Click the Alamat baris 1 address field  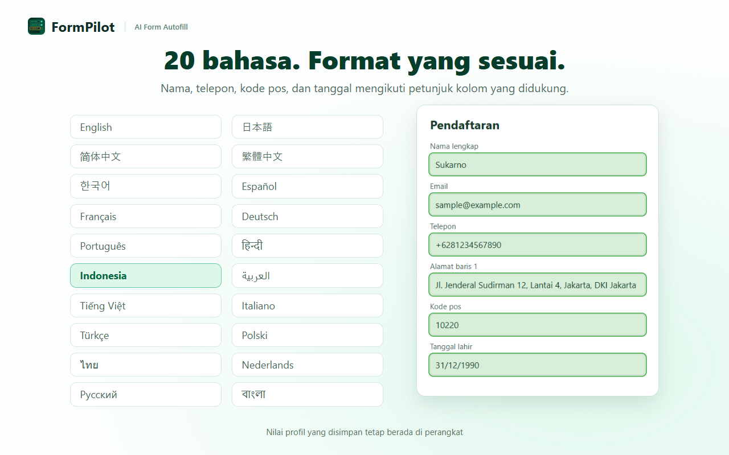(x=538, y=285)
